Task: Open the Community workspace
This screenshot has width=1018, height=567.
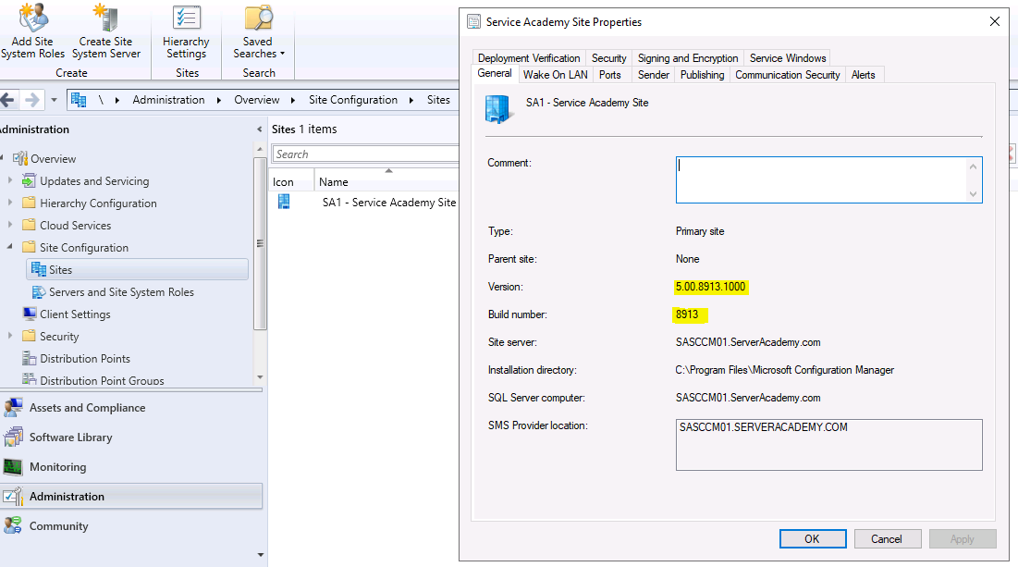Action: (58, 526)
